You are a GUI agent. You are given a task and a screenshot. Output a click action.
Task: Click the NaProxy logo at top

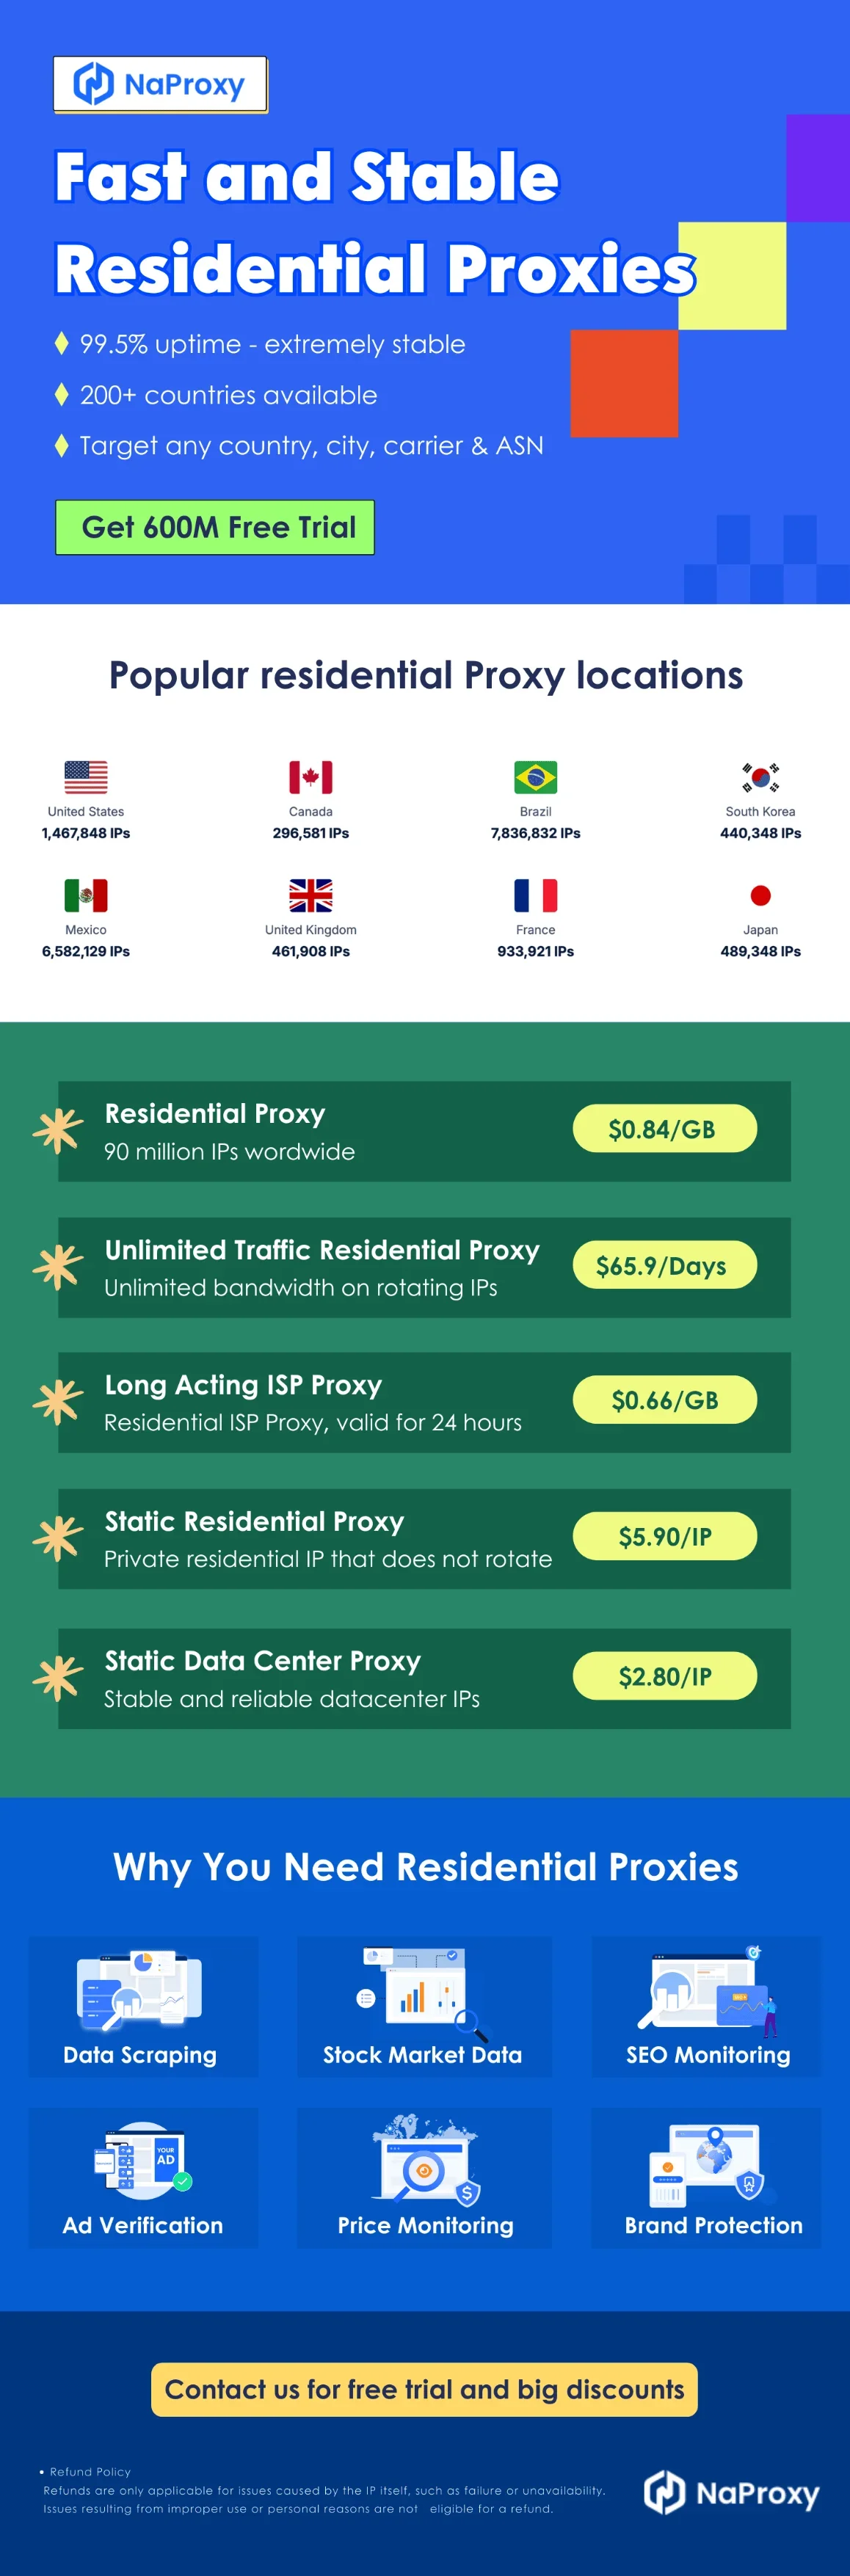160,84
